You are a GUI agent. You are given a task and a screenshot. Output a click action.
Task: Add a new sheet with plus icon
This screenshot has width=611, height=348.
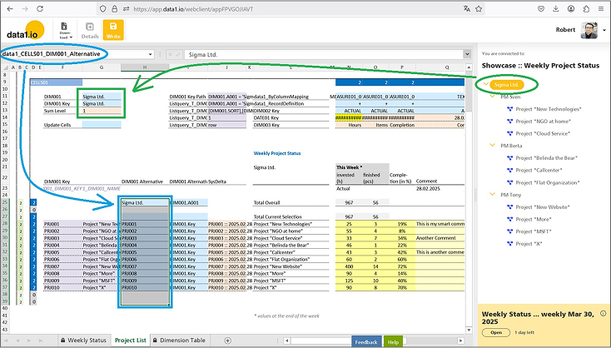point(227,341)
